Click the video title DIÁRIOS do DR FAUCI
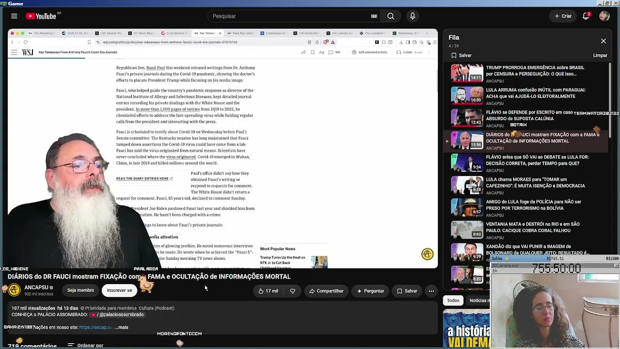 pyautogui.click(x=149, y=277)
